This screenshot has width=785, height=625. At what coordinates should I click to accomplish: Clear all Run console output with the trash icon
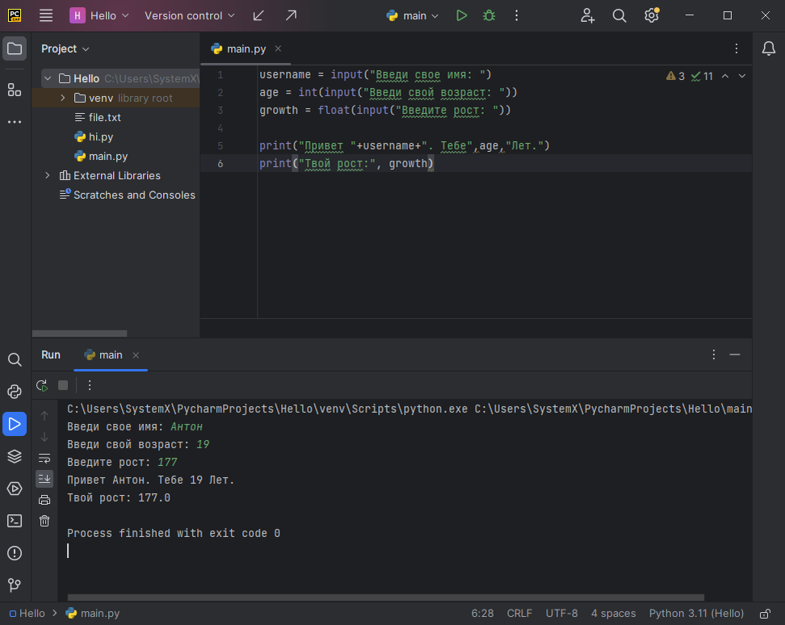point(44,521)
